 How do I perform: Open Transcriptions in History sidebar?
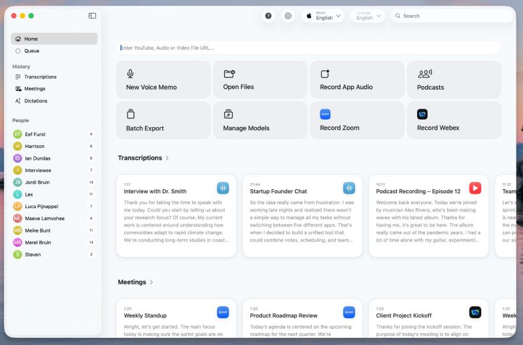pos(54,77)
